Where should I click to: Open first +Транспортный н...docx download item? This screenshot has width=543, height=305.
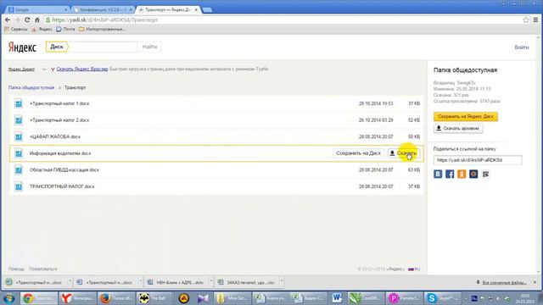point(35,282)
